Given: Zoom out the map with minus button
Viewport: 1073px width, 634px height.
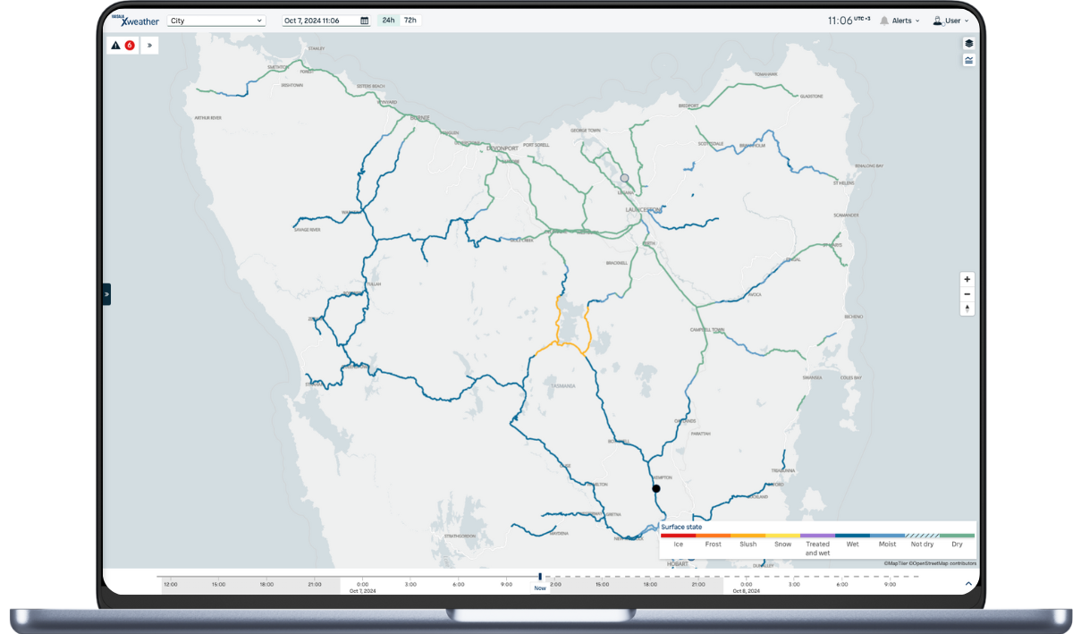Looking at the screenshot, I should tap(967, 294).
